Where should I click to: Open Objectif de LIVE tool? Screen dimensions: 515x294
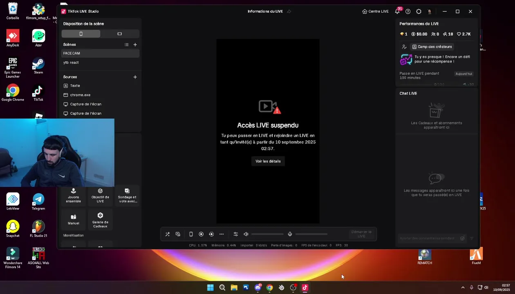click(x=100, y=196)
